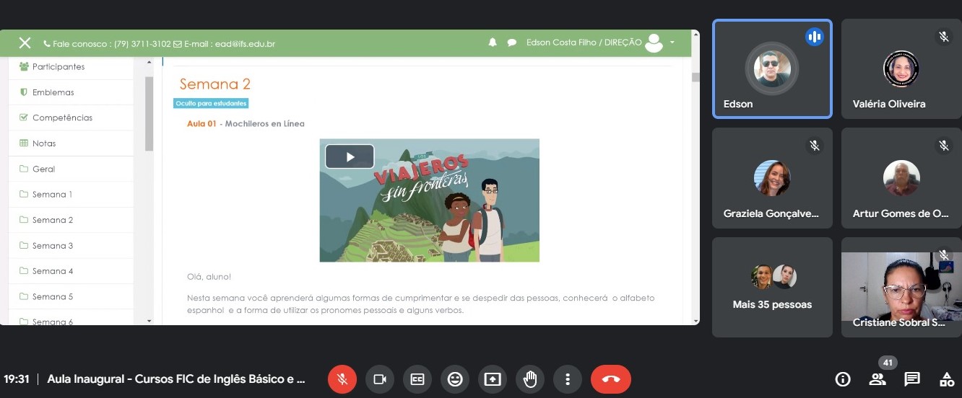Click muted mic icon on Valéria's tile

pyautogui.click(x=943, y=36)
